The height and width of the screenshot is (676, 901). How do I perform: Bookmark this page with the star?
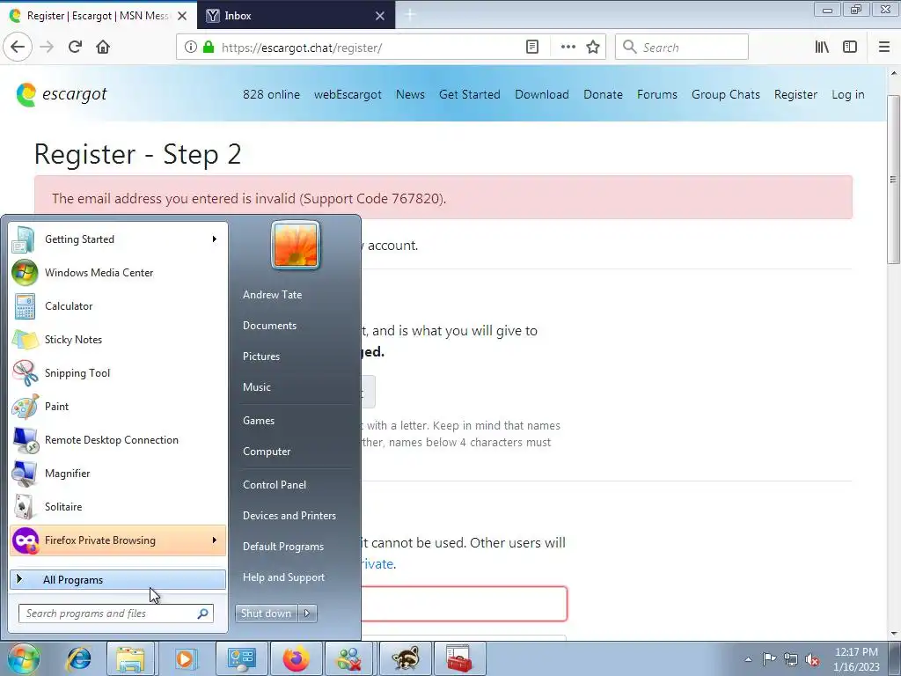[x=593, y=48]
